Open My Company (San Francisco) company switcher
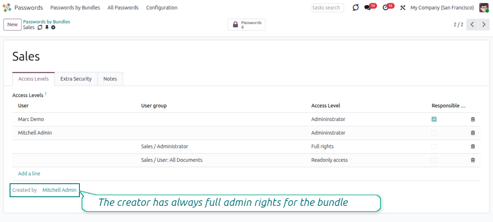The image size is (493, 222). pos(442,8)
